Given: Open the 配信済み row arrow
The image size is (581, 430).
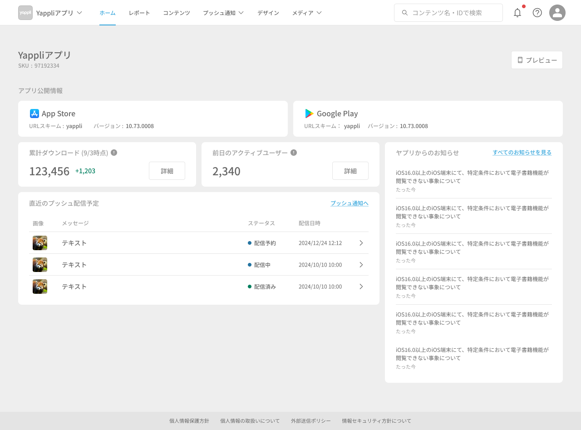Looking at the screenshot, I should (361, 287).
